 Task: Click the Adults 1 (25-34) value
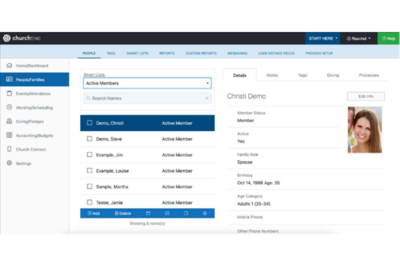point(254,204)
